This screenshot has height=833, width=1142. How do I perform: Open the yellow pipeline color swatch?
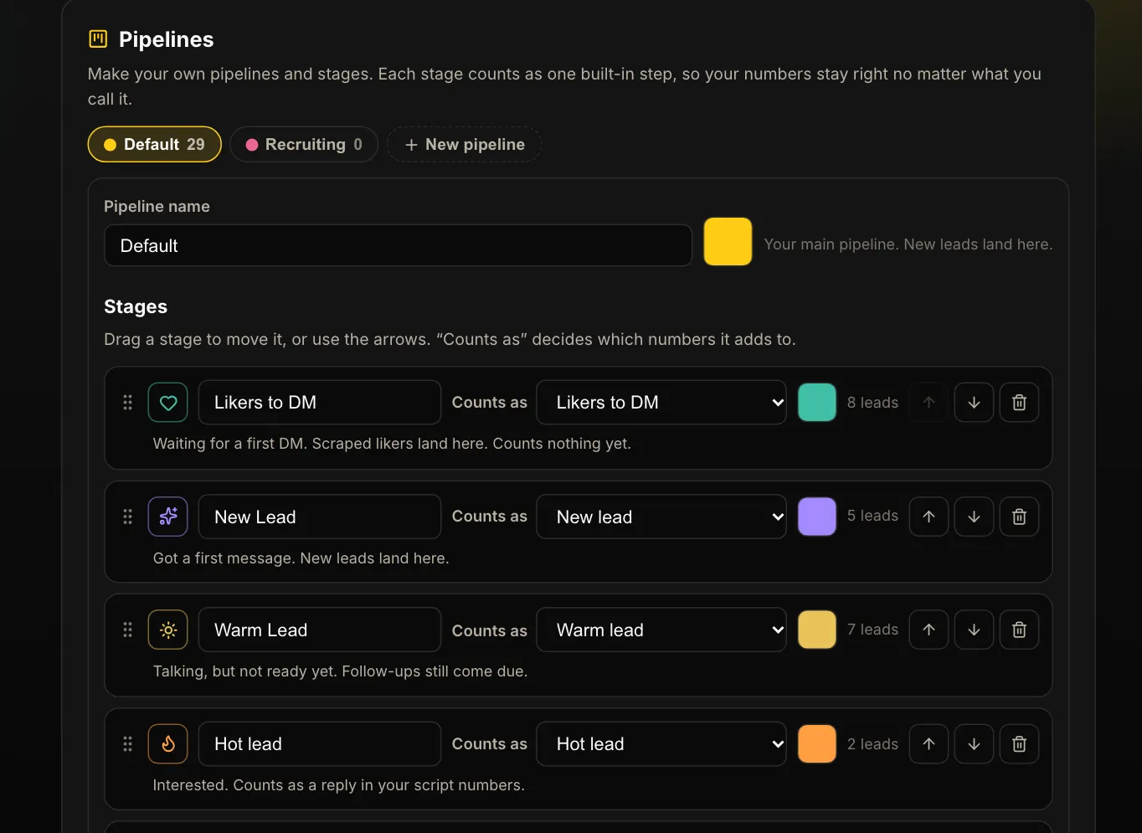[728, 242]
